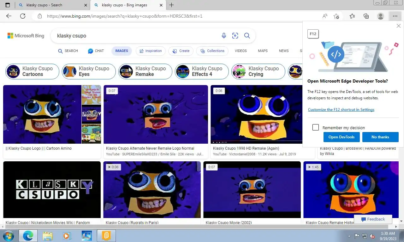Click the Microsoft Bing logo
This screenshot has width=404, height=242.
click(26, 36)
